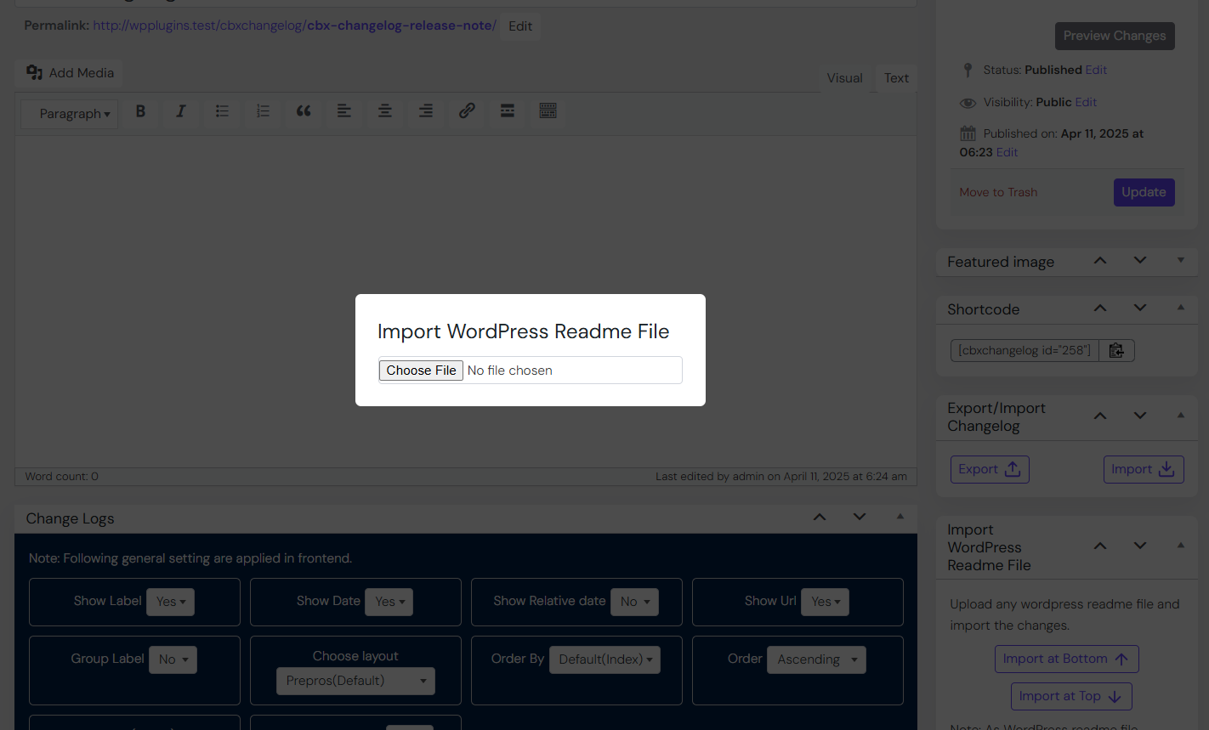Open the Group Label dropdown
Screen dimensions: 1209x730
[x=173, y=659]
